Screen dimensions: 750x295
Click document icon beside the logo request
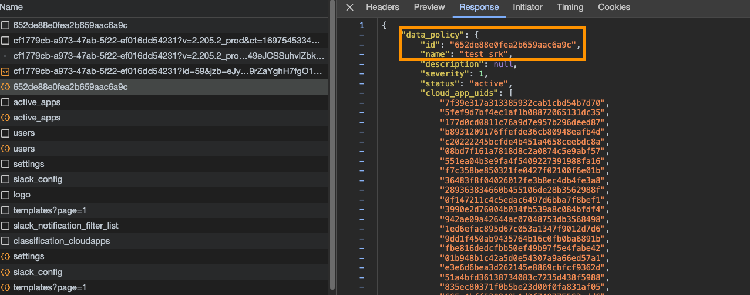(x=5, y=195)
